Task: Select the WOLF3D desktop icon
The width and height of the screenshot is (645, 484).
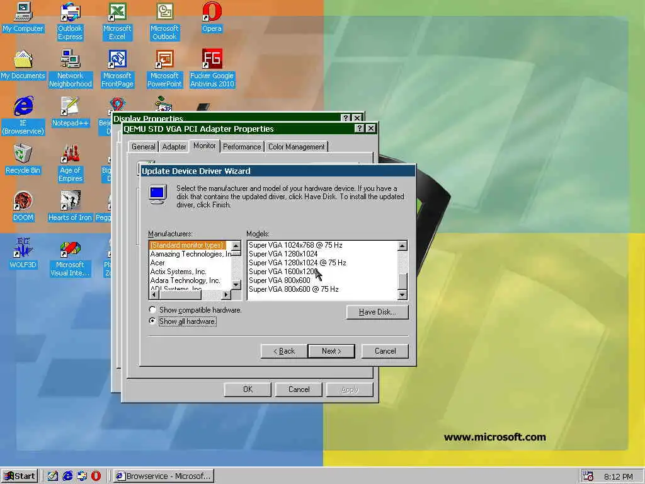Action: (23, 253)
